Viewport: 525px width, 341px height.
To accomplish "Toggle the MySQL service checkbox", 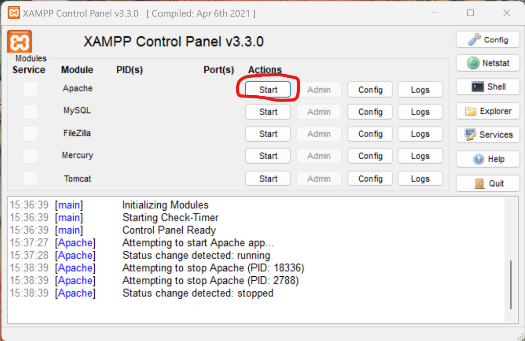I will click(x=31, y=111).
